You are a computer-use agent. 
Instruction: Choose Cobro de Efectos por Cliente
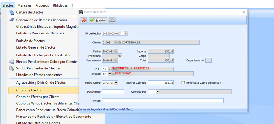click(x=38, y=97)
